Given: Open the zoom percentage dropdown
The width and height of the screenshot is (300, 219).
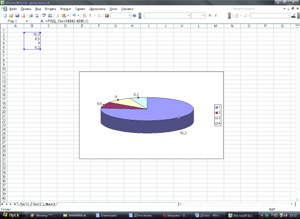Looking at the screenshot, I should pos(130,15).
